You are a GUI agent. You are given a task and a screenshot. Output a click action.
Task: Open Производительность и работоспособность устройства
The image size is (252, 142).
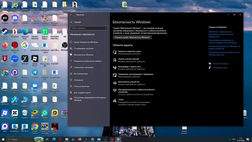coord(134,92)
